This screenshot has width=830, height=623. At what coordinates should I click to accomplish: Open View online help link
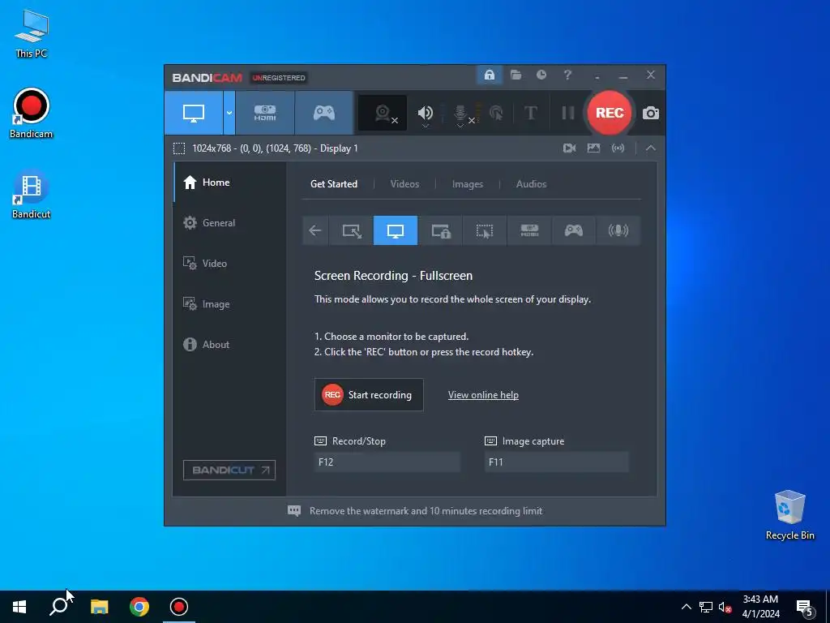(x=483, y=395)
